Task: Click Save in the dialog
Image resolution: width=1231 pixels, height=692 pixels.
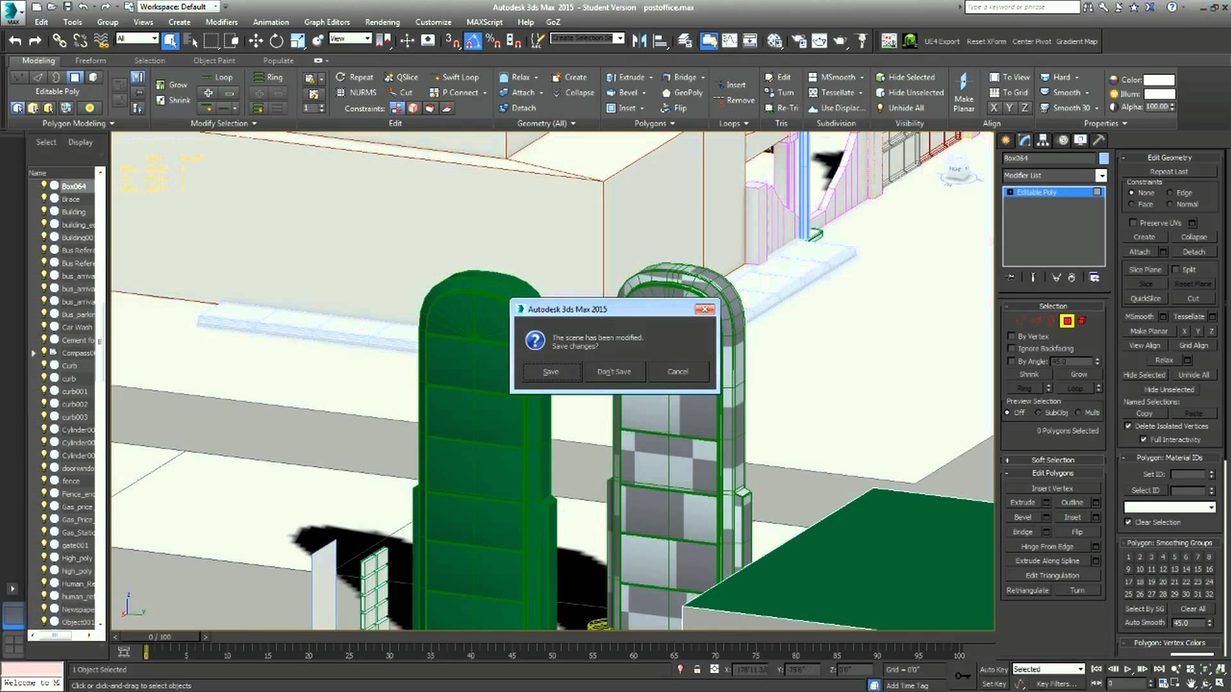Action: click(551, 372)
